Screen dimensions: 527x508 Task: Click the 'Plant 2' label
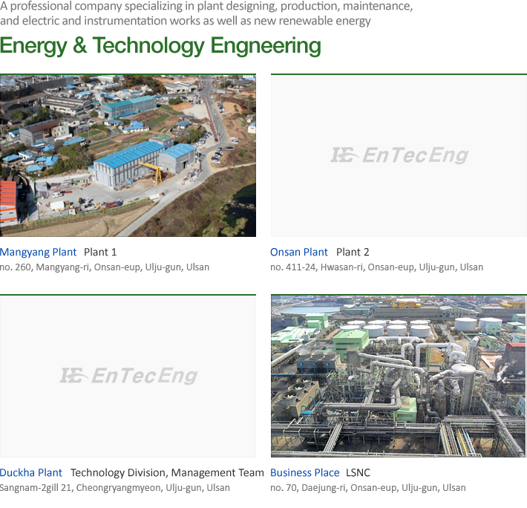coord(353,253)
